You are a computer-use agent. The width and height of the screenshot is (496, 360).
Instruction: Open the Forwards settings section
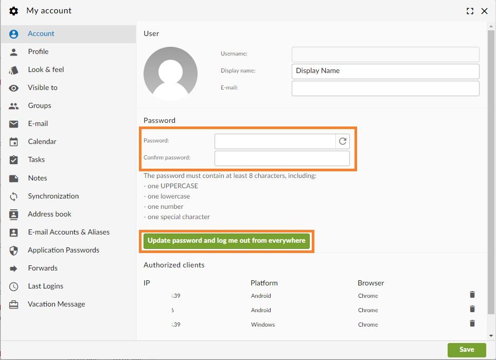[43, 268]
